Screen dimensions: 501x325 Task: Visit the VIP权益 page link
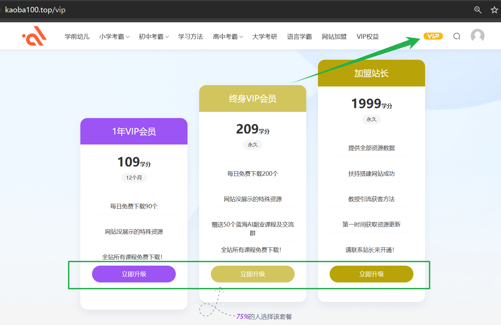(367, 37)
